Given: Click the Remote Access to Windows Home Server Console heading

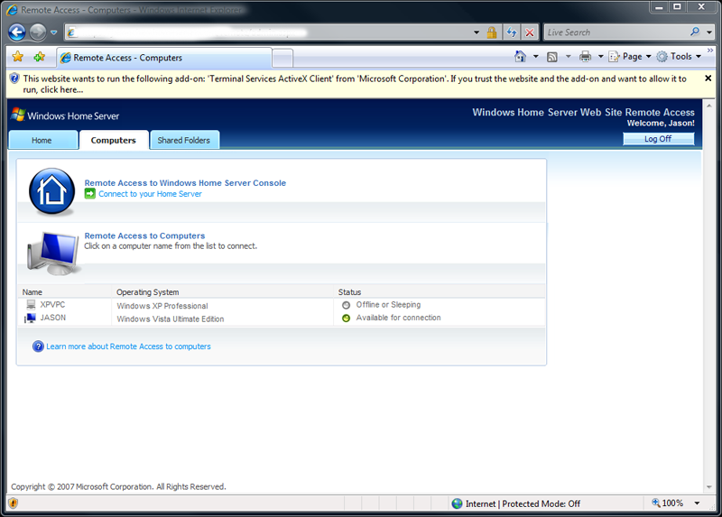Looking at the screenshot, I should pos(185,183).
